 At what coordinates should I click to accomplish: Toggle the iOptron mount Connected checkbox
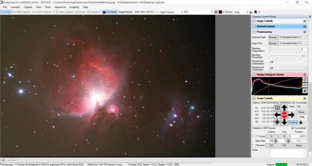point(294,103)
